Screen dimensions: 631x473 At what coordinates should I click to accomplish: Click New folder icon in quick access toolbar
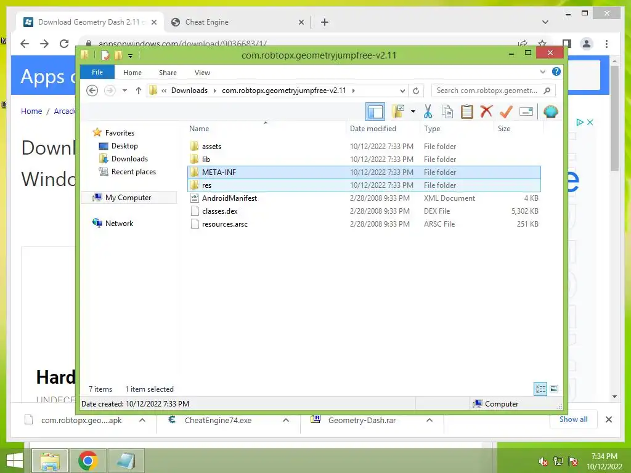[x=118, y=55]
